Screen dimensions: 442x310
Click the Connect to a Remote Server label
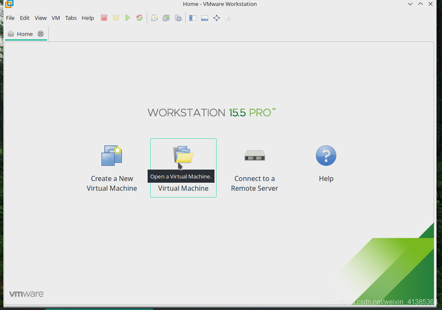tap(255, 184)
